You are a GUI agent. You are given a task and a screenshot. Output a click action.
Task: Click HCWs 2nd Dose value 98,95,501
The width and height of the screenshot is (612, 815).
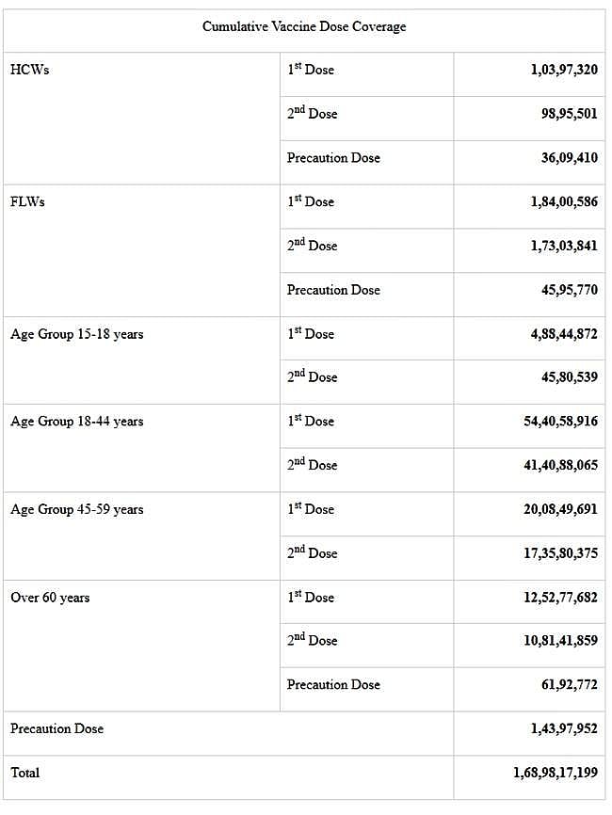pos(569,114)
